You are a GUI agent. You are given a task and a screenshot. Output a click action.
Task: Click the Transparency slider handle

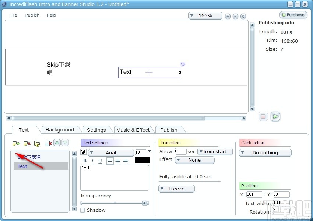coord(144,203)
